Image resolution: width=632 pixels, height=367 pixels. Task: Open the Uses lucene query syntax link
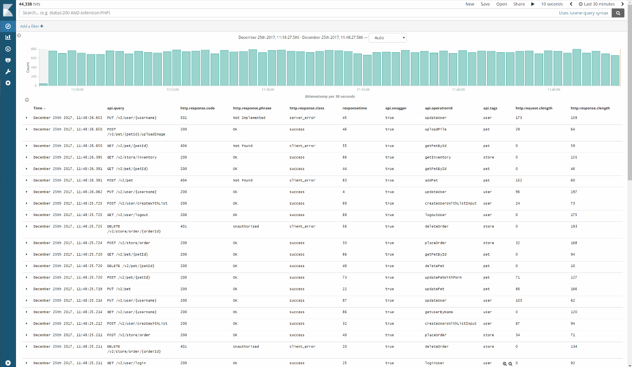[x=584, y=13]
